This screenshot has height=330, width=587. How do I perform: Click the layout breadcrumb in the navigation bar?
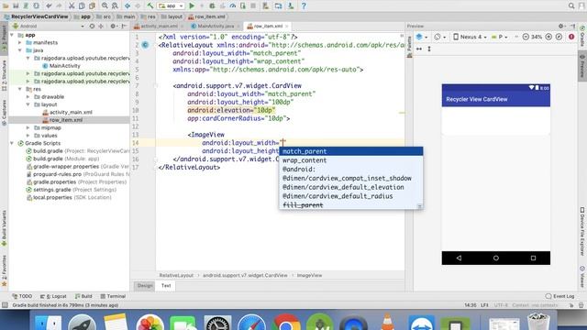coord(172,16)
